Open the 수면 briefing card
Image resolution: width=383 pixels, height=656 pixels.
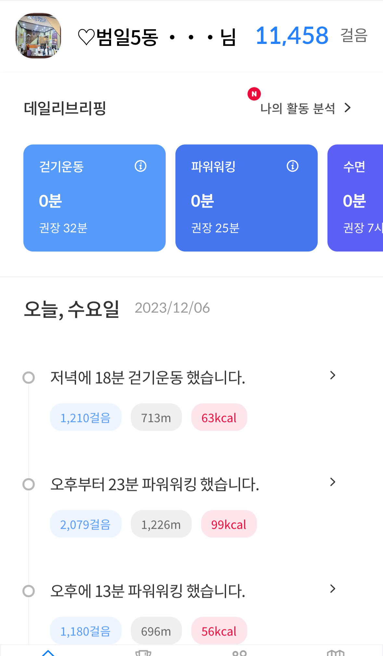[x=355, y=198]
